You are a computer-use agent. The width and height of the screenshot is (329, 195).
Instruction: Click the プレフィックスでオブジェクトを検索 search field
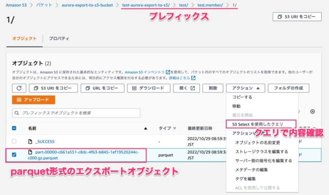point(76,113)
